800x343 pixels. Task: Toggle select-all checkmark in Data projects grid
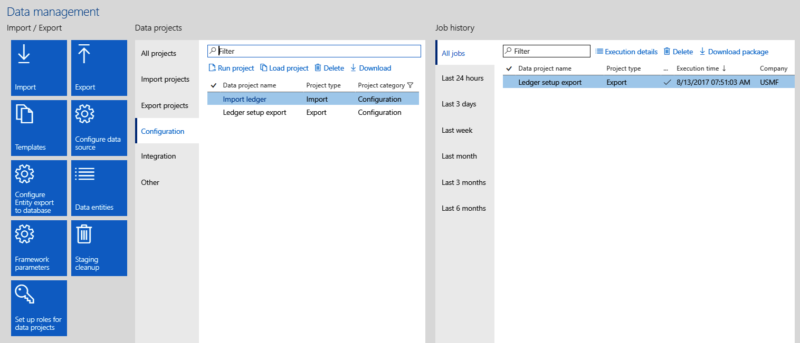click(214, 85)
